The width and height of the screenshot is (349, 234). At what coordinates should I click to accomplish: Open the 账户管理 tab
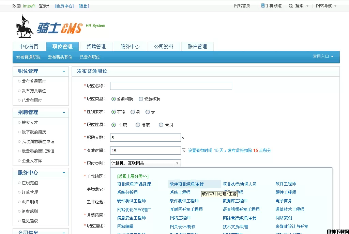(x=197, y=47)
